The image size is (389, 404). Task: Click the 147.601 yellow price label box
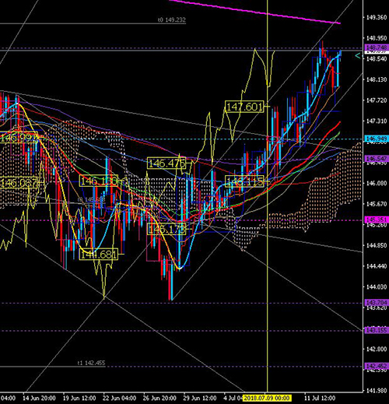pos(244,107)
